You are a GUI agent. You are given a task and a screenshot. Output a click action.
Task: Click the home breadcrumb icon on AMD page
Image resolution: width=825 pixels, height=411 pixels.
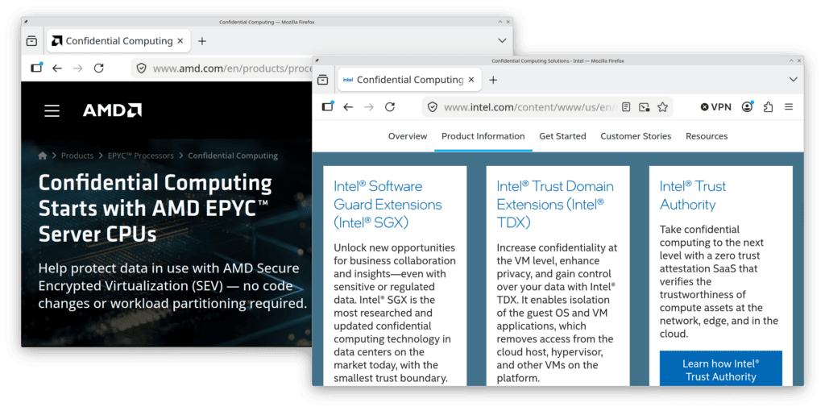click(43, 156)
